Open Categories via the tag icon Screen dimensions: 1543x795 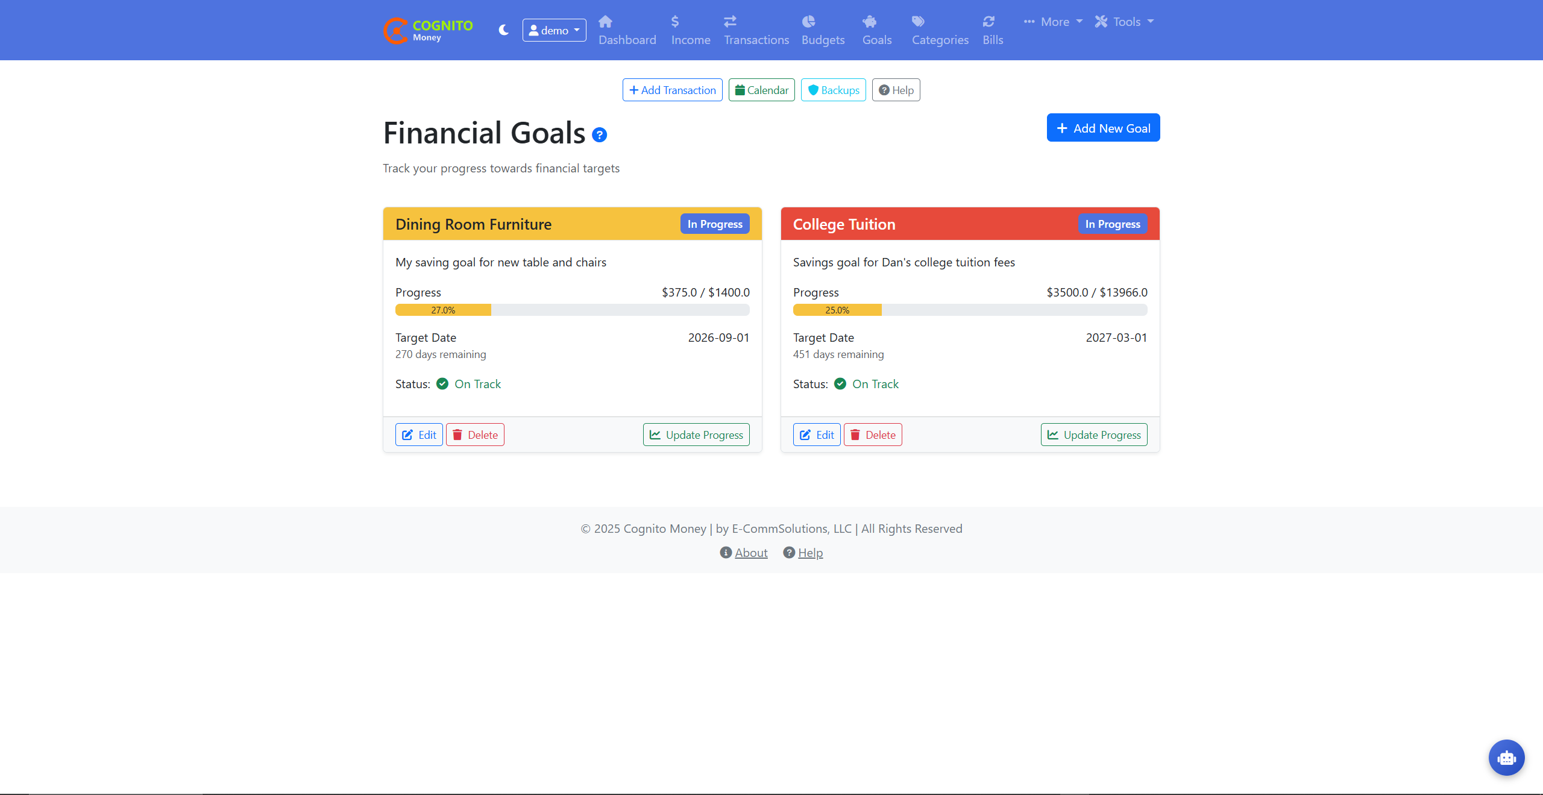coord(918,21)
